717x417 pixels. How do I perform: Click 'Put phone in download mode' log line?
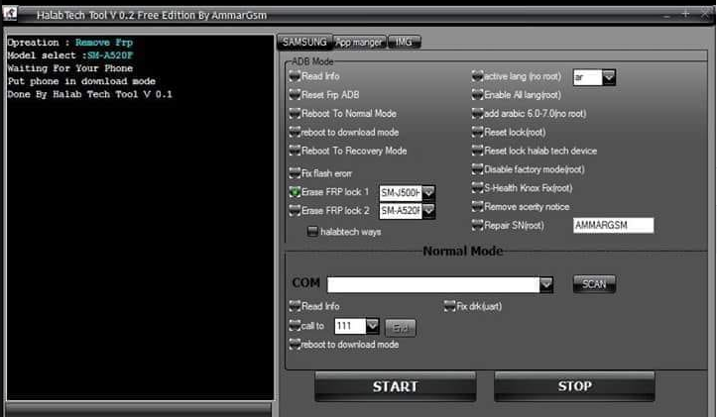(x=81, y=81)
